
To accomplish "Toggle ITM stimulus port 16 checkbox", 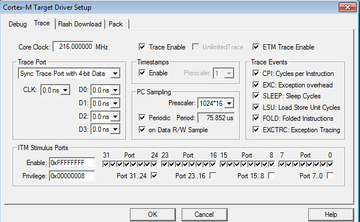I will click(213, 164).
